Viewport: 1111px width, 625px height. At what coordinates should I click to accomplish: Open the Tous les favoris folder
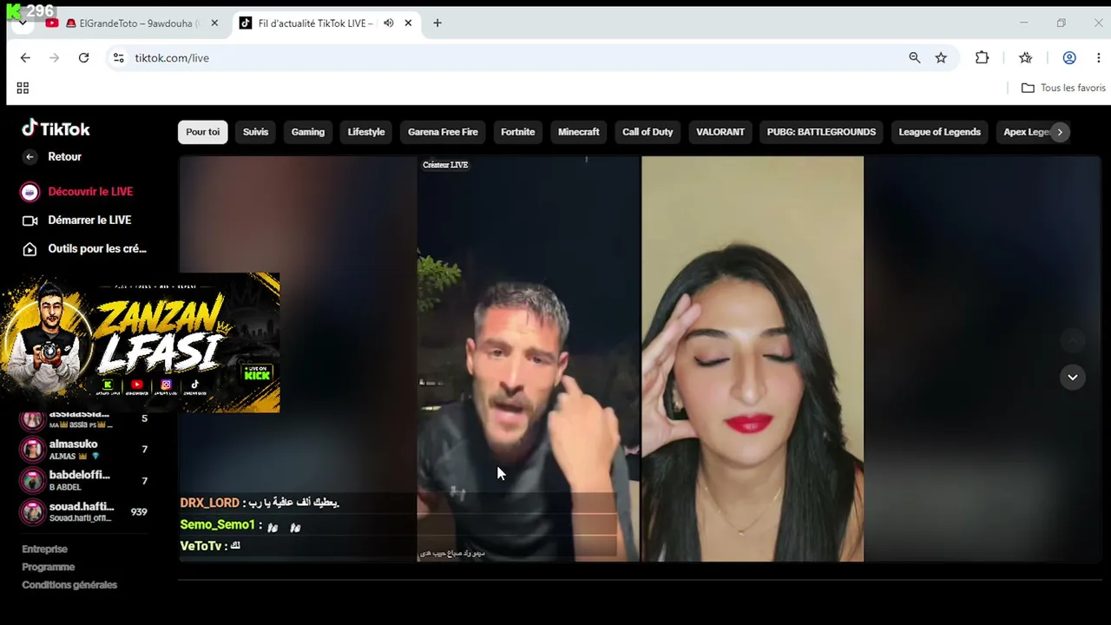(1063, 88)
